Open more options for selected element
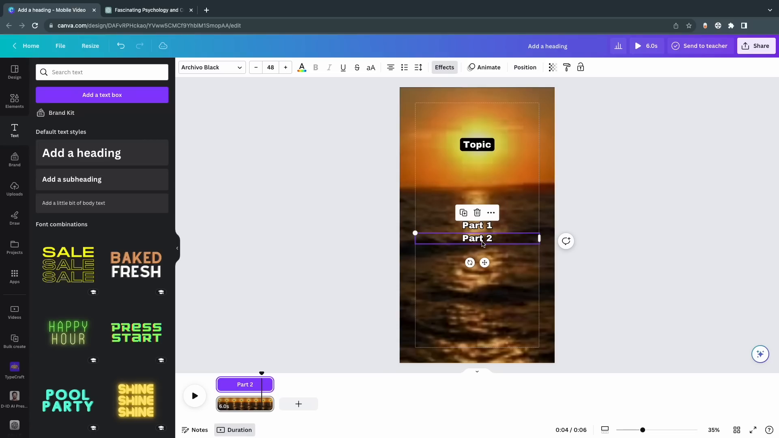779x438 pixels. [x=491, y=213]
